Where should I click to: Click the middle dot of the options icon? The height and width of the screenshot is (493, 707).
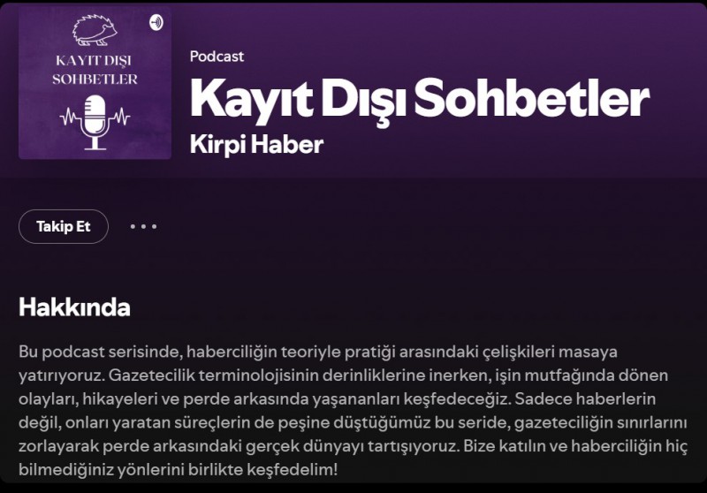tap(143, 226)
